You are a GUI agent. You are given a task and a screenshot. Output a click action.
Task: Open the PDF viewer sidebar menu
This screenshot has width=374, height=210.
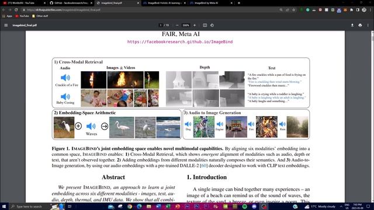6,25
